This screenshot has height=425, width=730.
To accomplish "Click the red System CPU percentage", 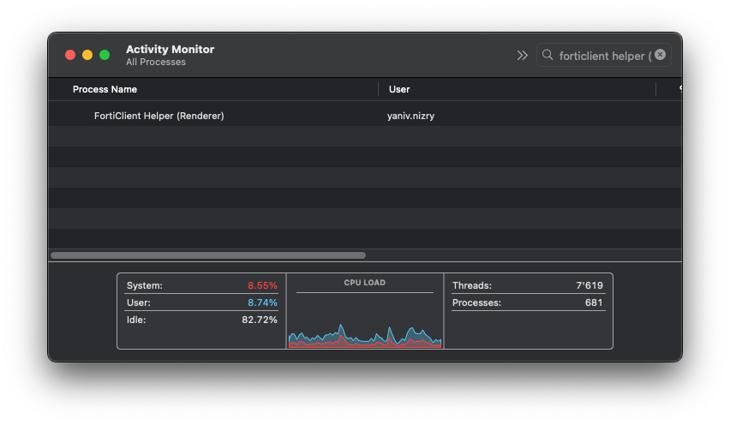I will point(262,285).
